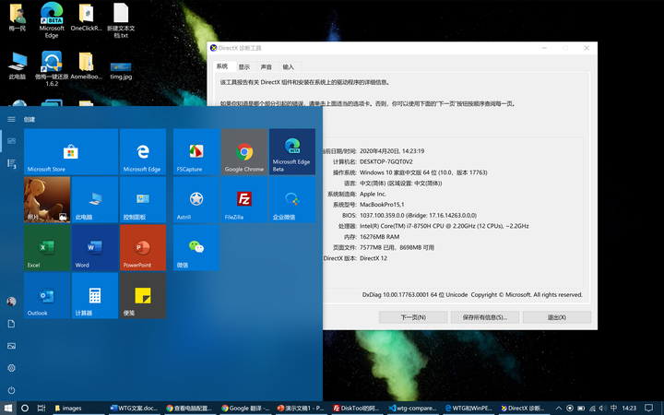Open the 微信 WeChat tile

[196, 247]
